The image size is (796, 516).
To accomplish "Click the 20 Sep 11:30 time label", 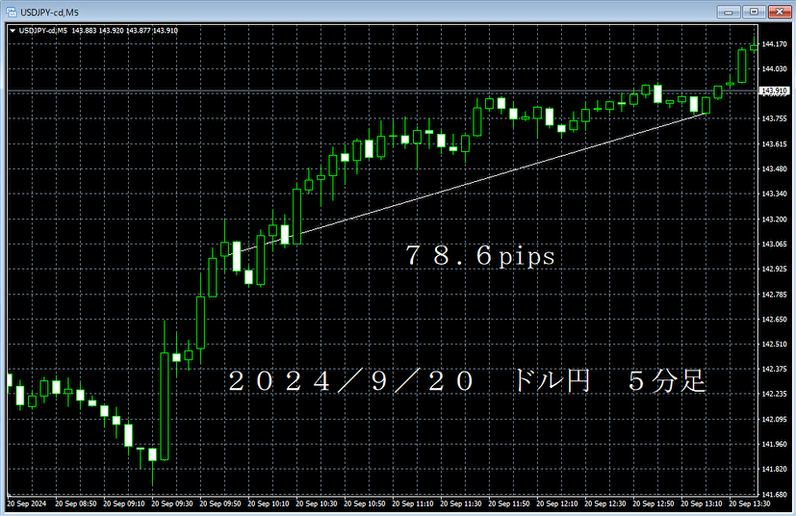I will click(x=461, y=503).
